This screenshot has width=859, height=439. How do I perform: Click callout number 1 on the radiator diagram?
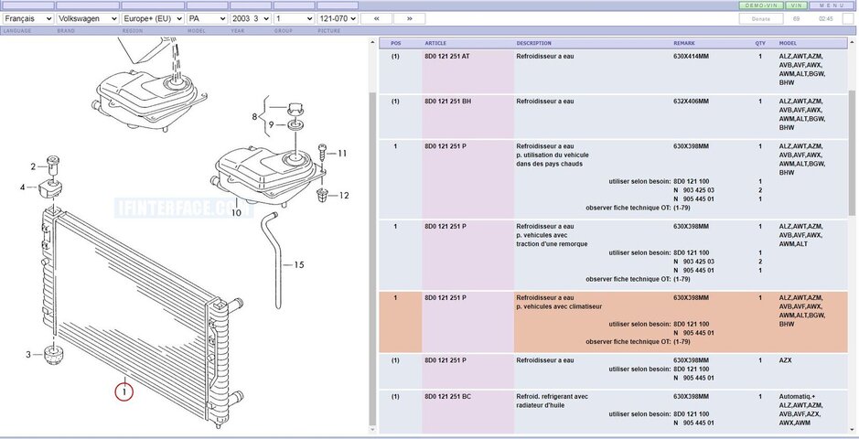[x=123, y=392]
